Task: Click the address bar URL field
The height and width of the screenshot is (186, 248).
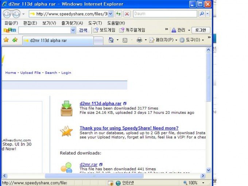Action: point(69,14)
